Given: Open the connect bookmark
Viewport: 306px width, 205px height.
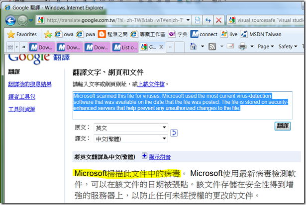Looking at the screenshot, I should tap(204, 34).
